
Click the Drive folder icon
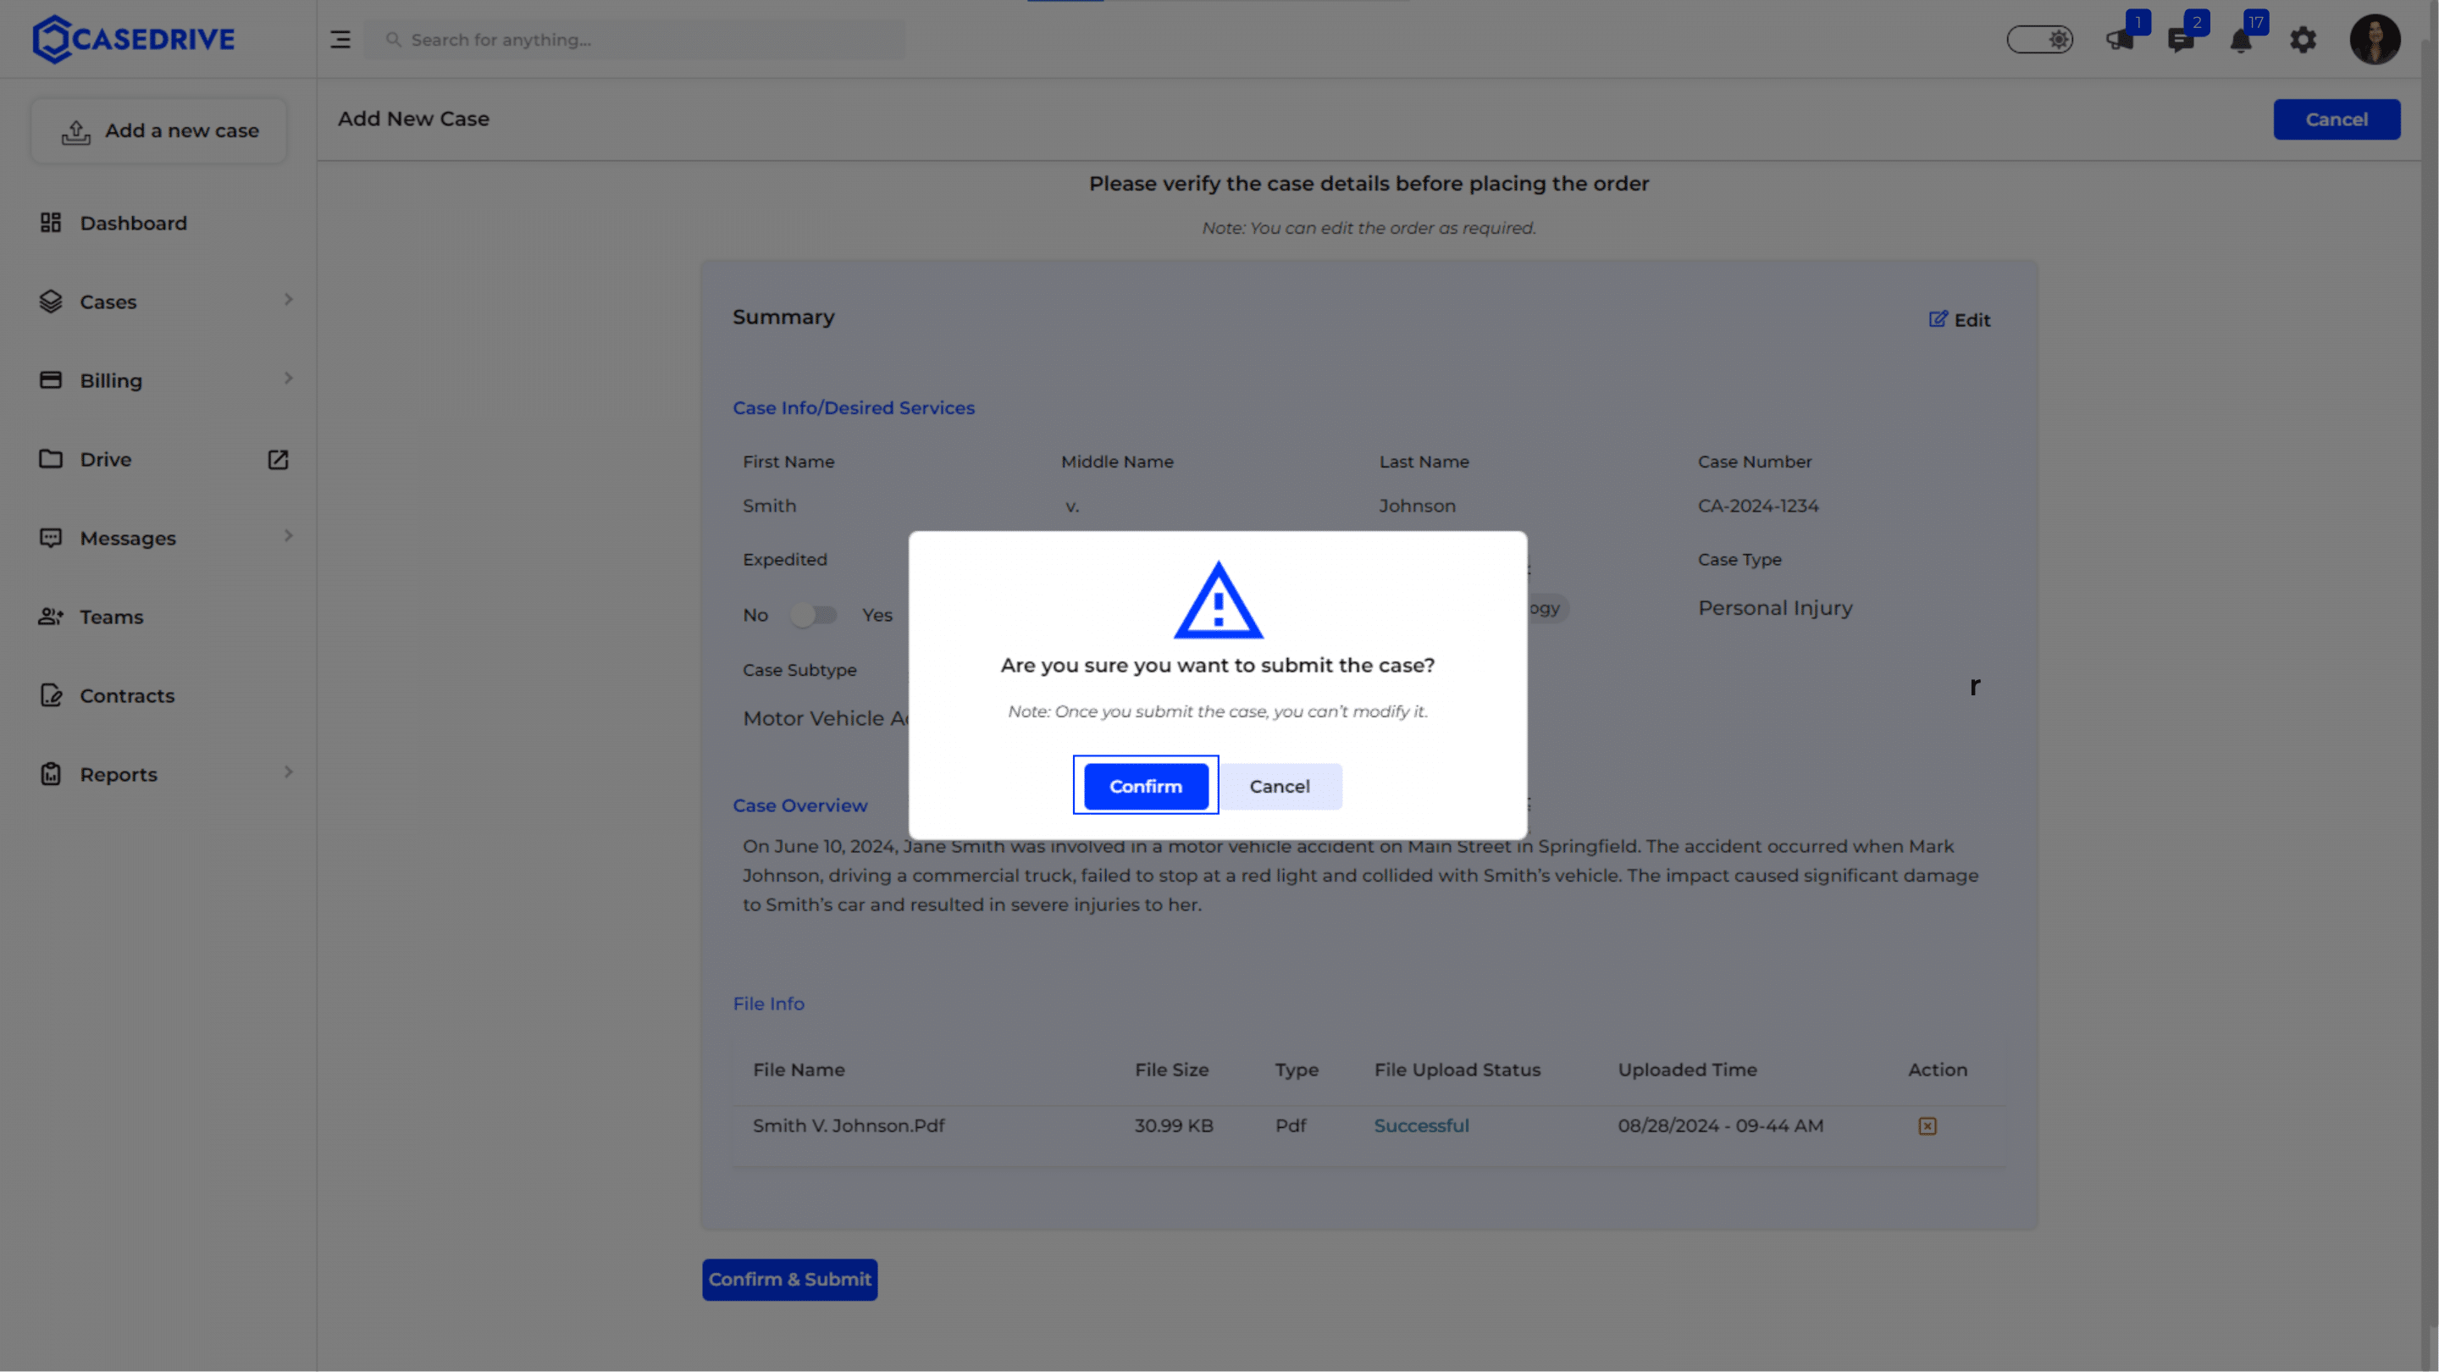50,458
